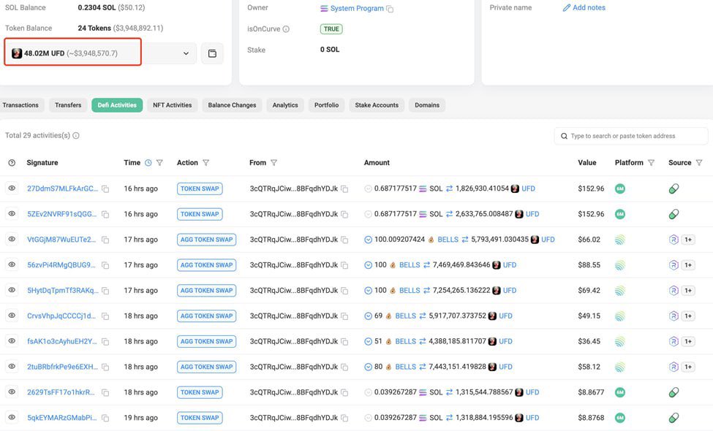This screenshot has width=713, height=431.
Task: Open the Balance Changes tab
Action: [x=232, y=105]
